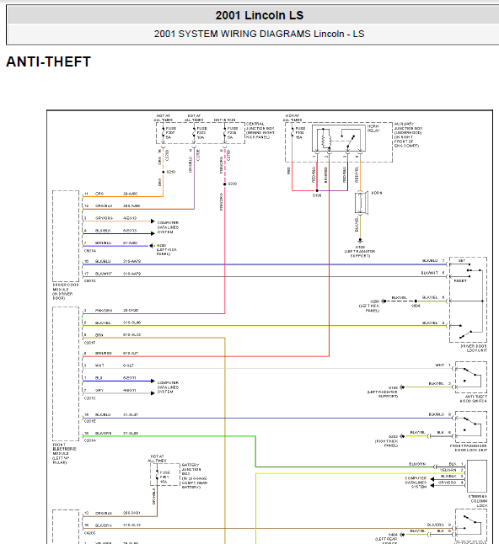Click the Horn component symbol
Image resolution: width=499 pixels, height=544 pixels.
click(x=361, y=203)
